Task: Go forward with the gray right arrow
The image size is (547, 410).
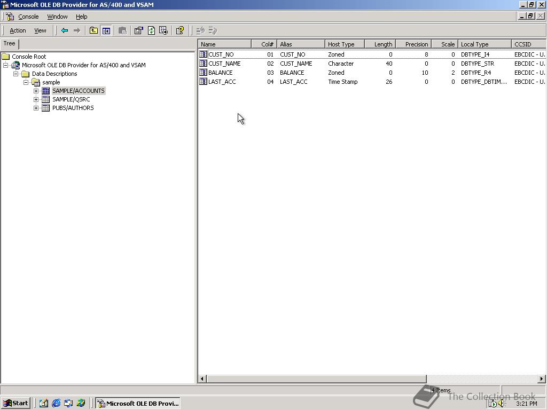Action: pos(77,30)
